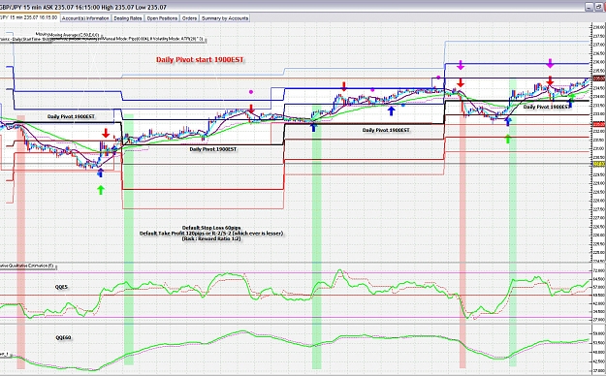The image size is (606, 376).
Task: Click the window title GBP/JPY 15 min ASK 235.07
Action: 83,7
